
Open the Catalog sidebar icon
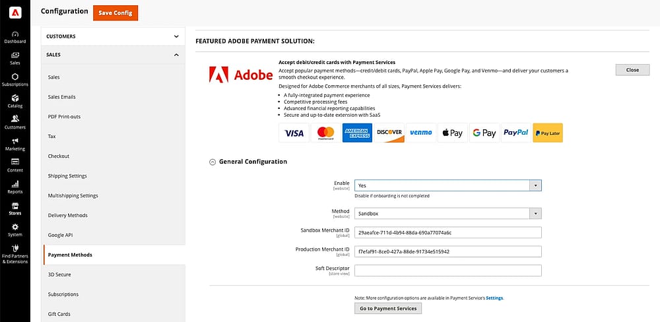15,102
